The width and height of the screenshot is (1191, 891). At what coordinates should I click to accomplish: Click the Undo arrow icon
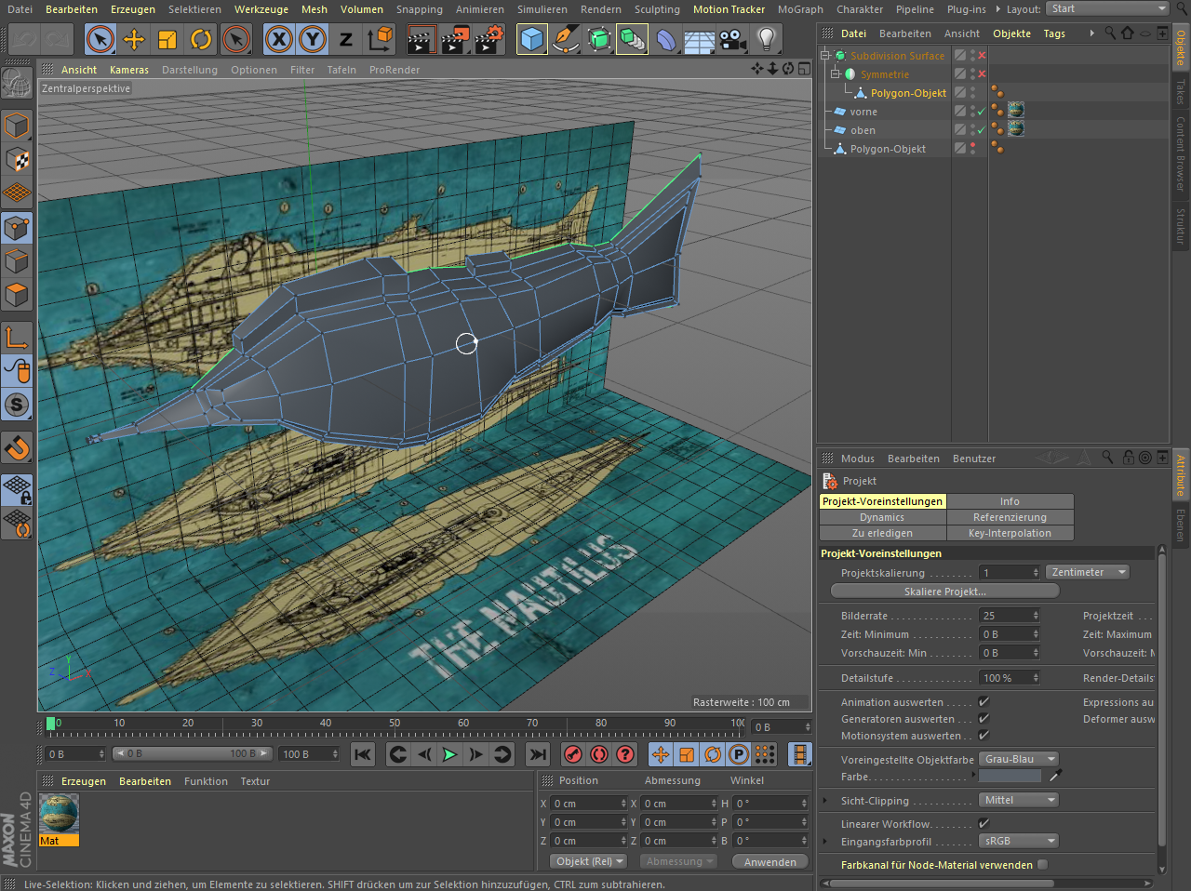pos(24,40)
